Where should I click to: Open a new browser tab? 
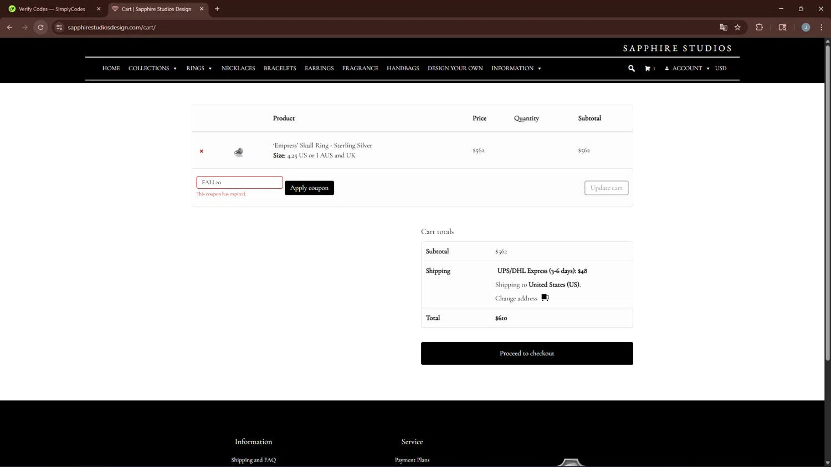[x=217, y=9]
